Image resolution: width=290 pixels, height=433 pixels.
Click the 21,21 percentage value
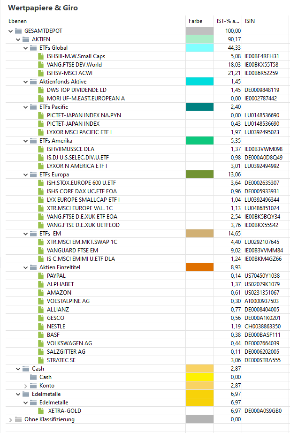click(234, 73)
